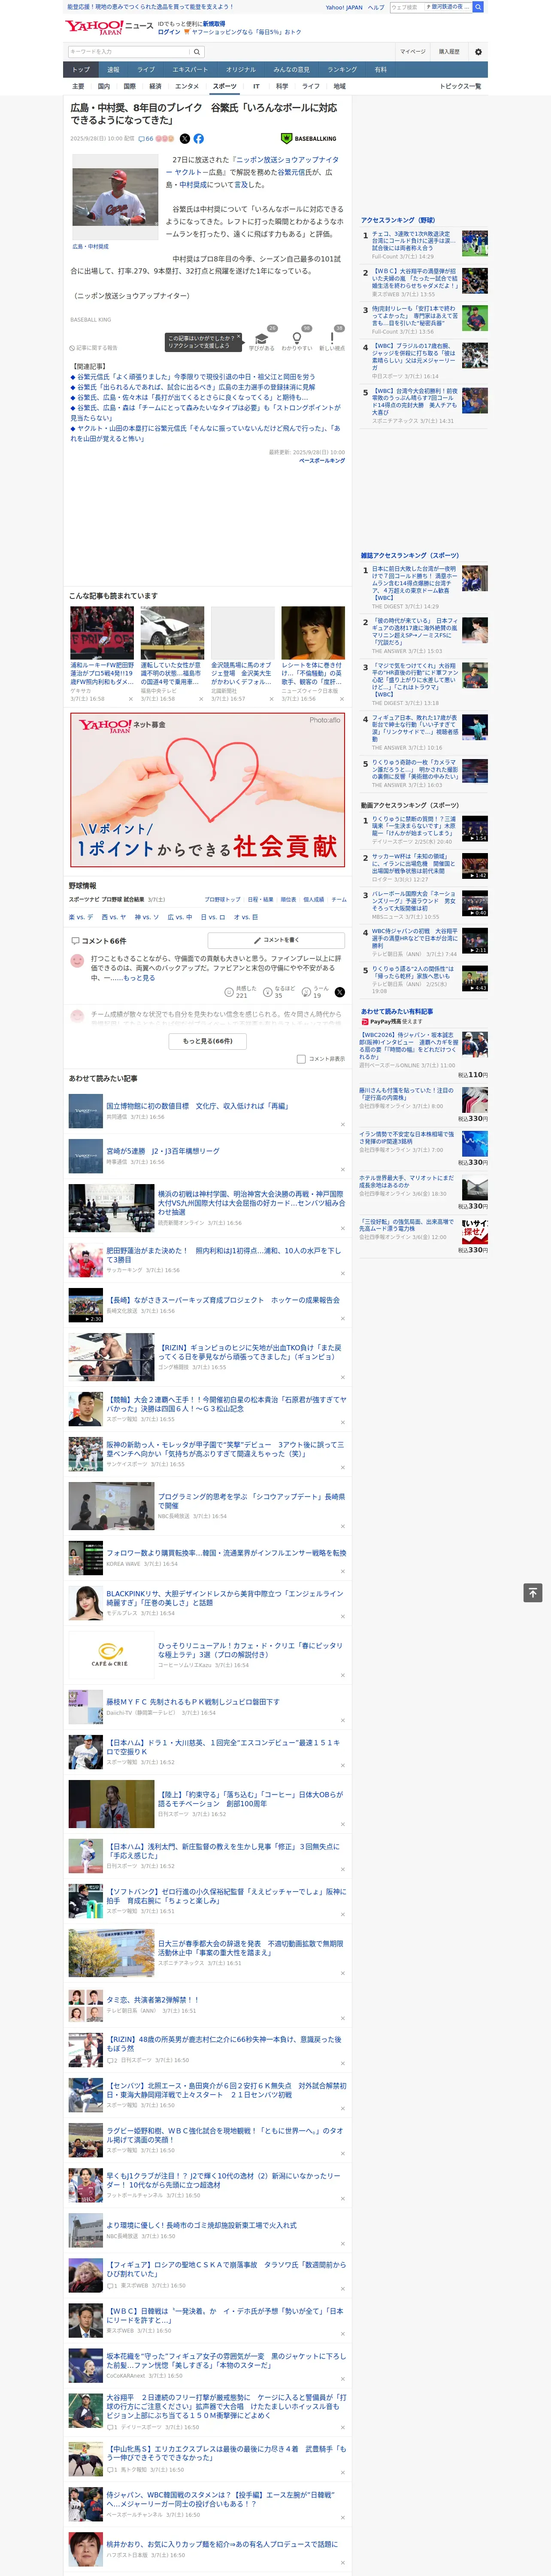Open the paid article 藤川さんも付箋を貼っていた
Image resolution: width=551 pixels, height=2576 pixels.
coord(407,1094)
